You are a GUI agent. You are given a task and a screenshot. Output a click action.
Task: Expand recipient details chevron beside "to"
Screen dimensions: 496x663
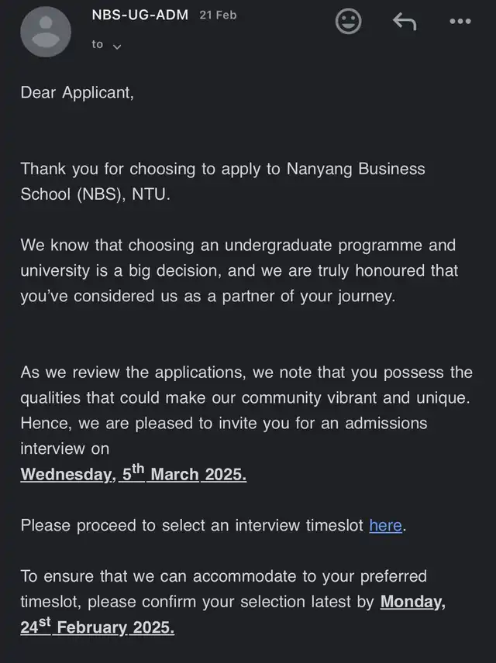point(117,46)
